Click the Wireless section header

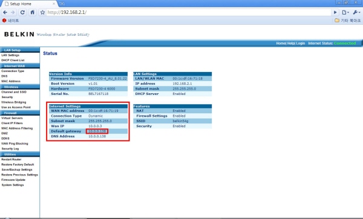(20, 87)
